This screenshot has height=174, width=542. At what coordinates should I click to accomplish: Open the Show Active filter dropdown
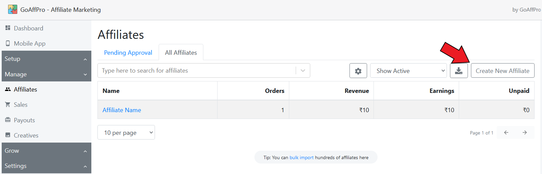pos(408,71)
